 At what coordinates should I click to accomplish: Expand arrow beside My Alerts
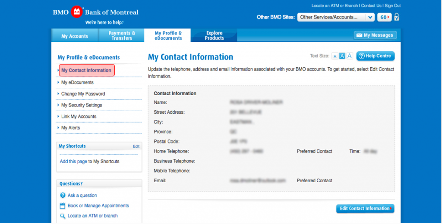[x=58, y=128]
